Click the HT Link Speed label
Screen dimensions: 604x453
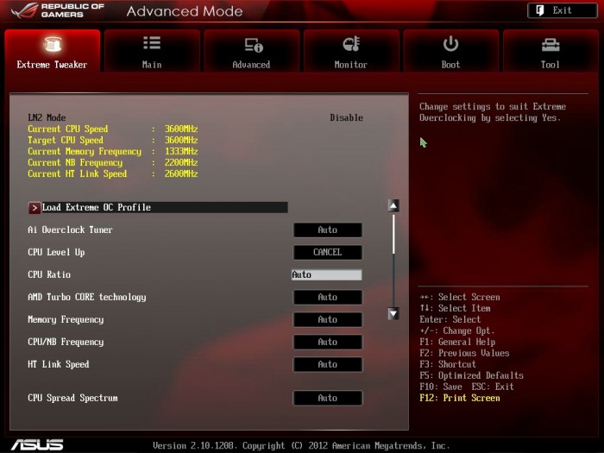(x=58, y=364)
